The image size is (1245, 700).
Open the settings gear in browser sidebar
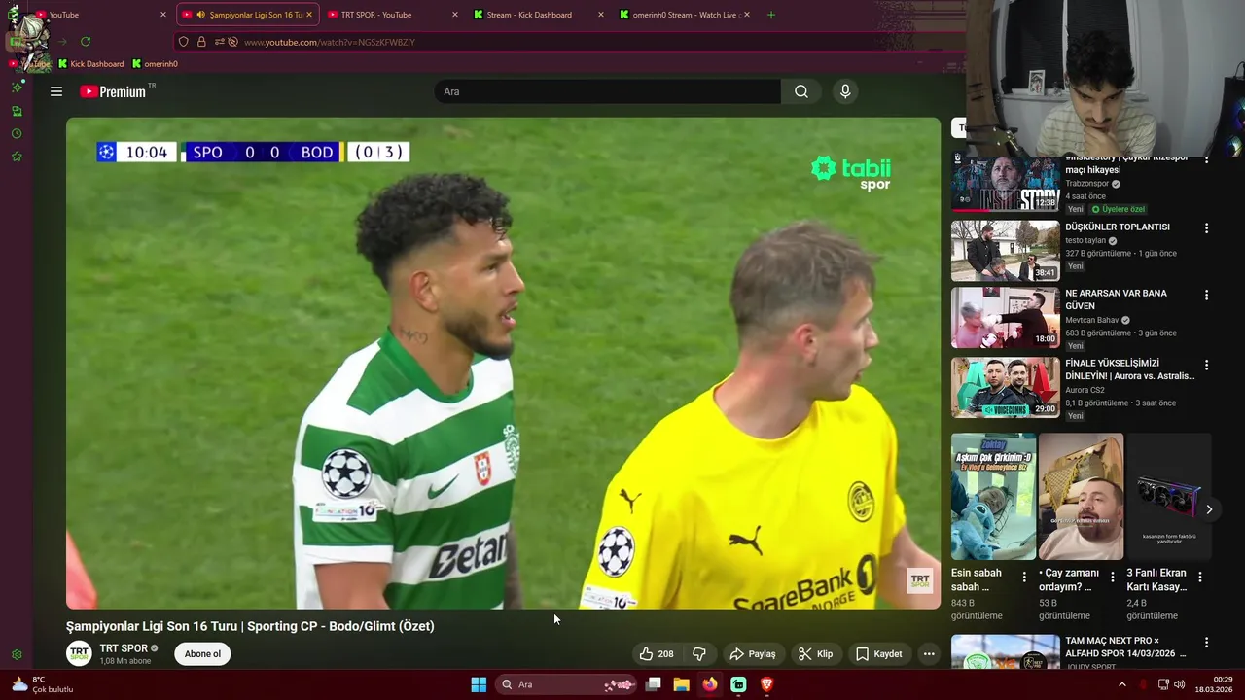[17, 655]
